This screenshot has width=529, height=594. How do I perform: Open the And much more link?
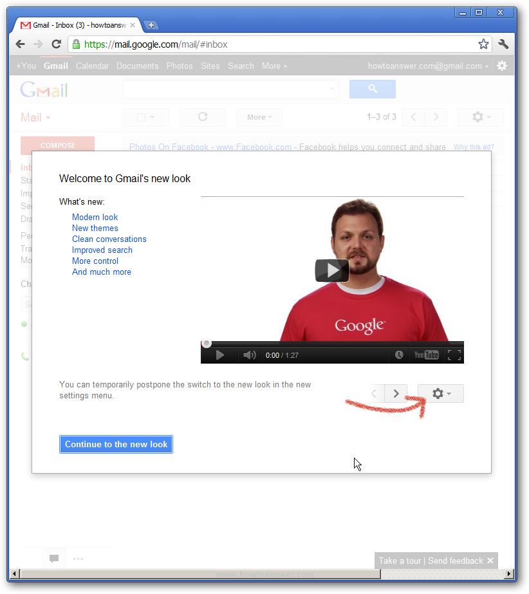pyautogui.click(x=102, y=272)
